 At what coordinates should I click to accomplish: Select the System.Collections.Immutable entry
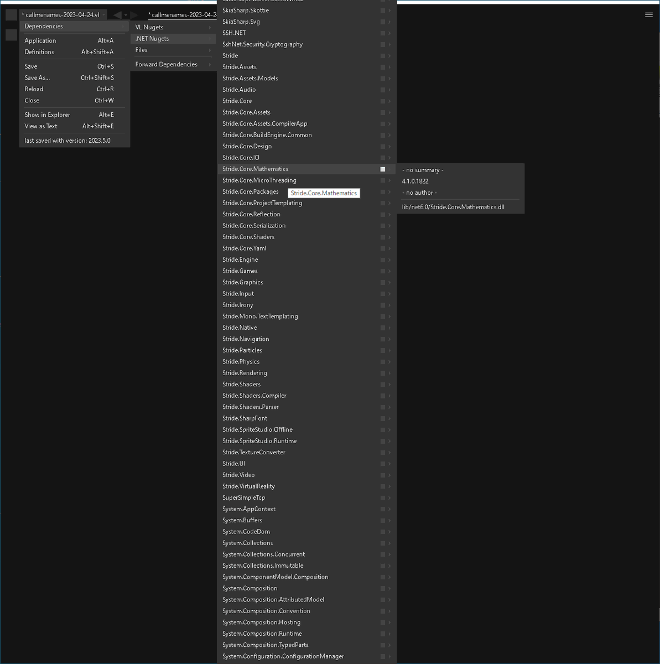[x=307, y=566]
